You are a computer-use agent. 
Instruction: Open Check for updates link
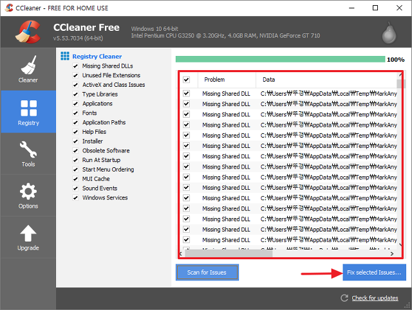coord(375,298)
